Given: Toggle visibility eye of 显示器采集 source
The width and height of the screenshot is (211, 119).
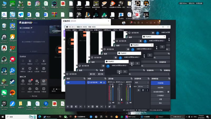Looking at the screenshot, I should (101, 83).
